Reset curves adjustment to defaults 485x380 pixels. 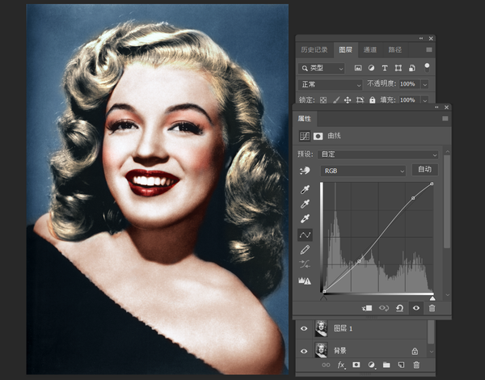coord(399,308)
